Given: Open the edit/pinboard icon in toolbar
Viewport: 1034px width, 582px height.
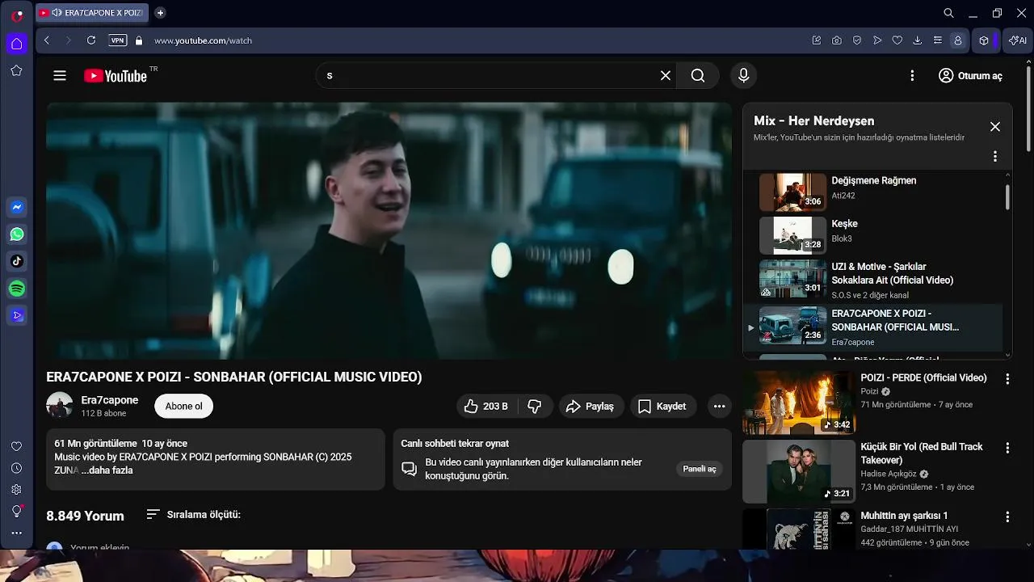Looking at the screenshot, I should click(817, 40).
